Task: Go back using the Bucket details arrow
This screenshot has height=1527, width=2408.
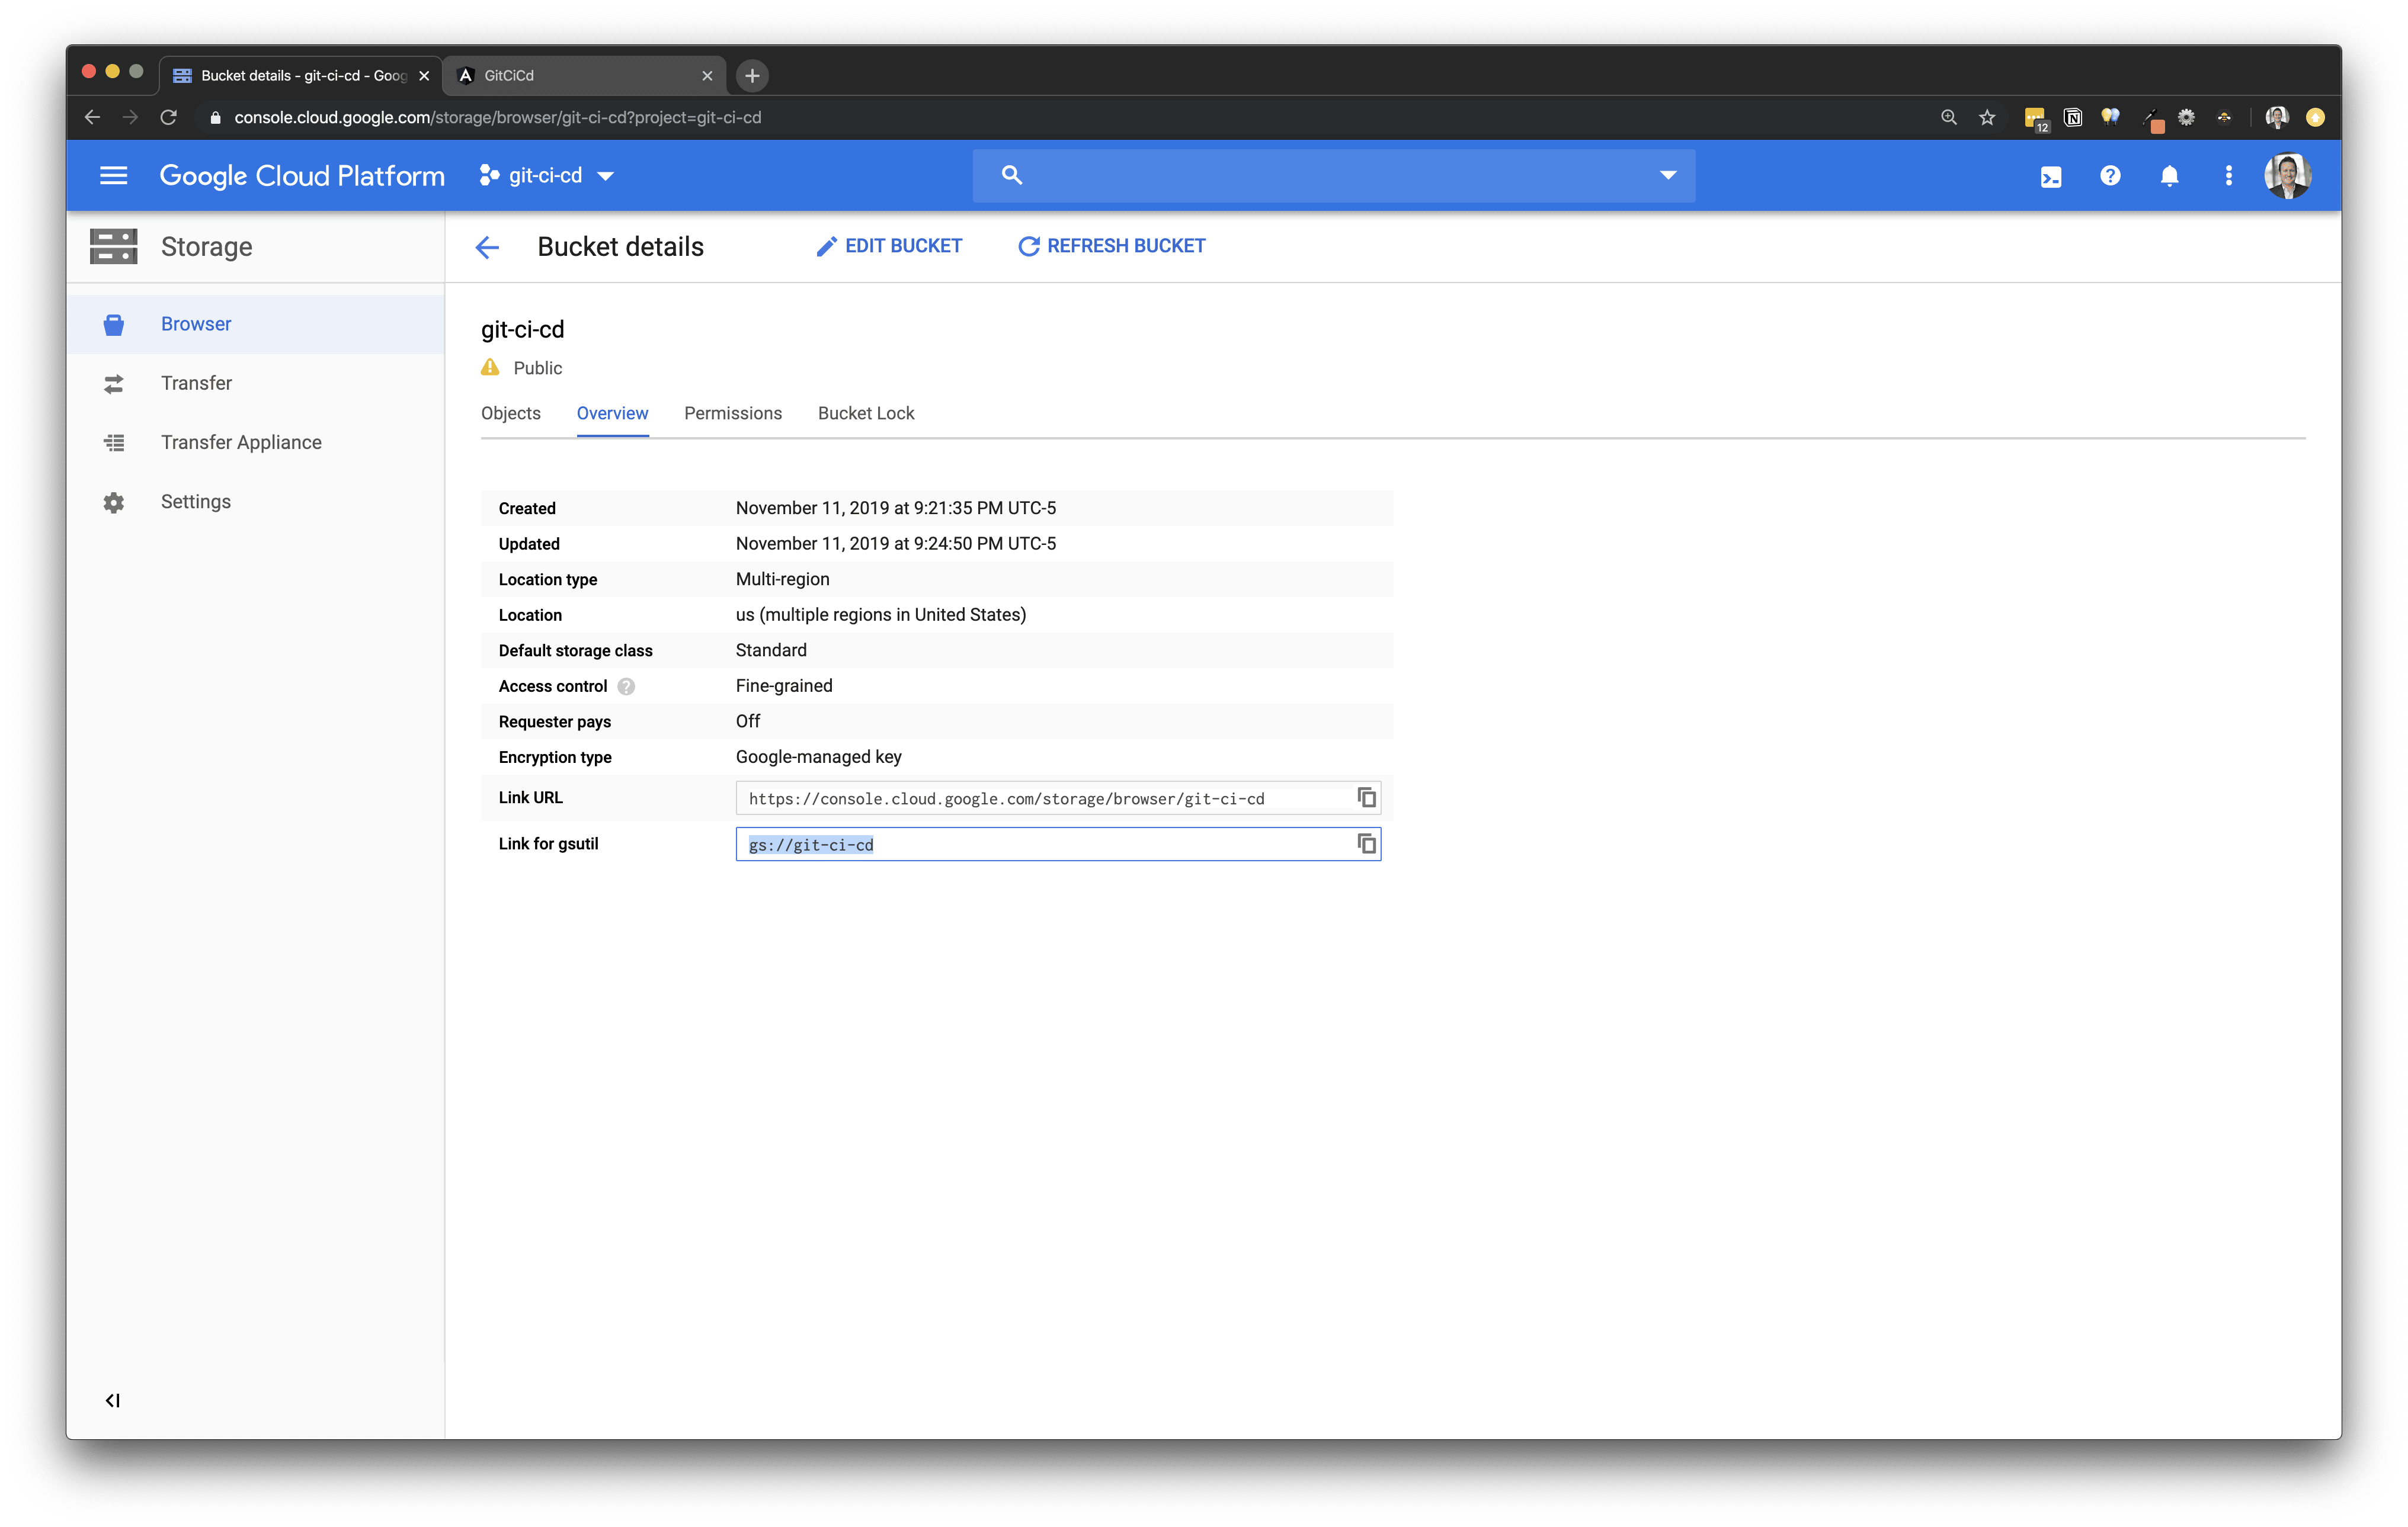Action: (487, 247)
